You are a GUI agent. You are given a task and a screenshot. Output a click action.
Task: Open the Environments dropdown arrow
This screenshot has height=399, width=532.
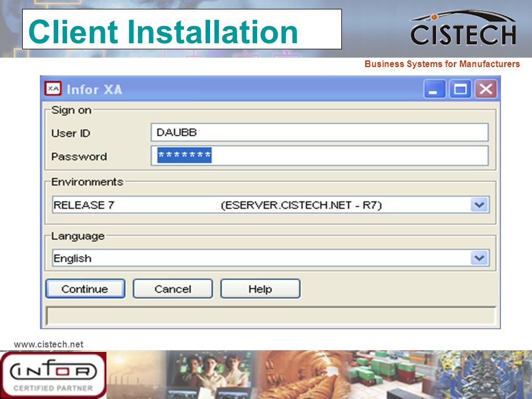click(x=479, y=204)
